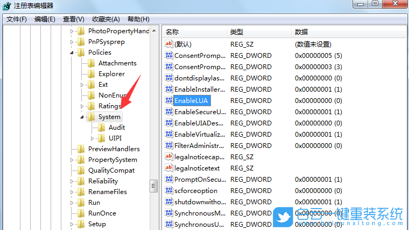
Task: Select the FilterAdministr... value entry
Action: tap(199, 145)
